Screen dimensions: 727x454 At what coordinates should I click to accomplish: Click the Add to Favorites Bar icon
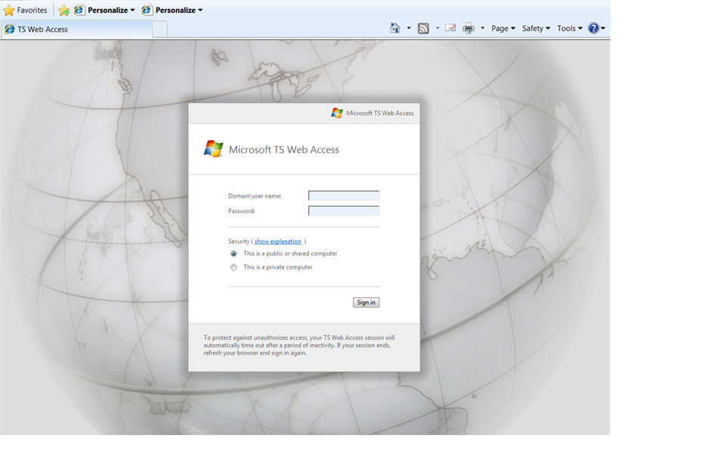coord(64,11)
